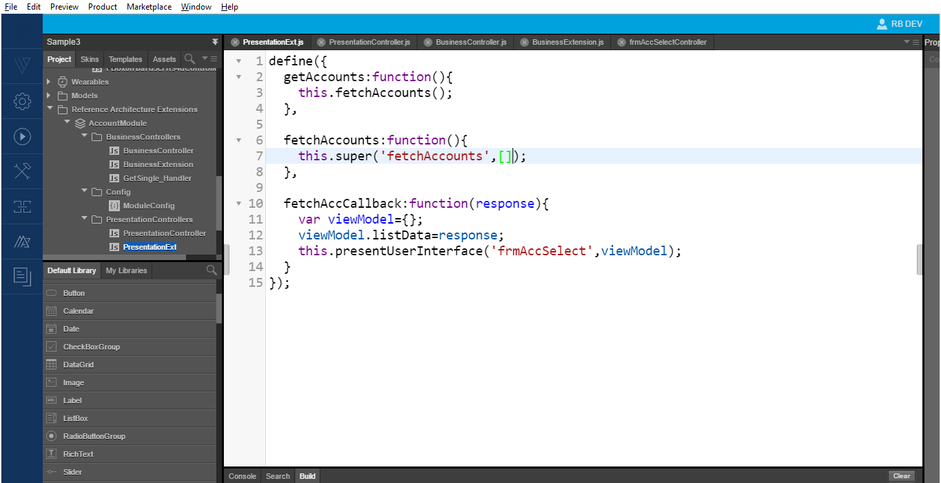Open the Visualizer logo icon in sidebar
Image resolution: width=941 pixels, height=483 pixels.
(x=22, y=66)
